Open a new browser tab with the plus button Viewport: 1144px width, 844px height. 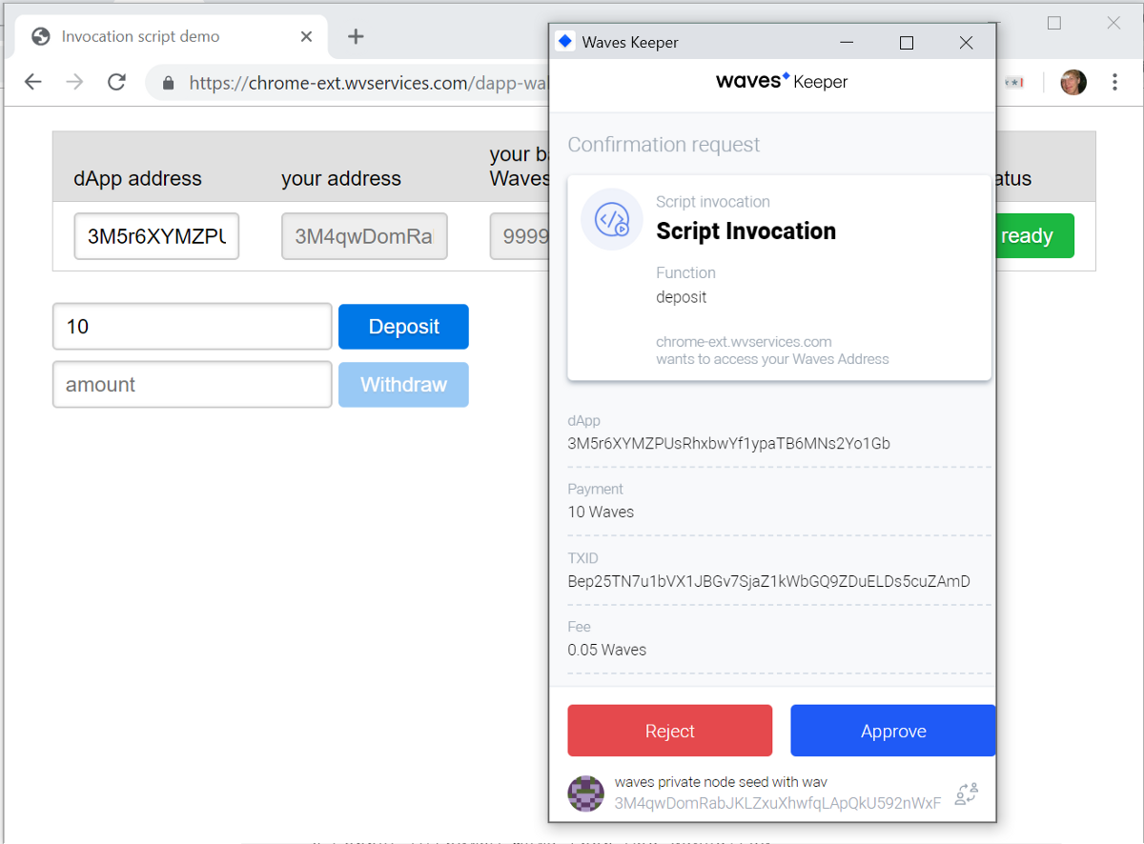(x=354, y=36)
